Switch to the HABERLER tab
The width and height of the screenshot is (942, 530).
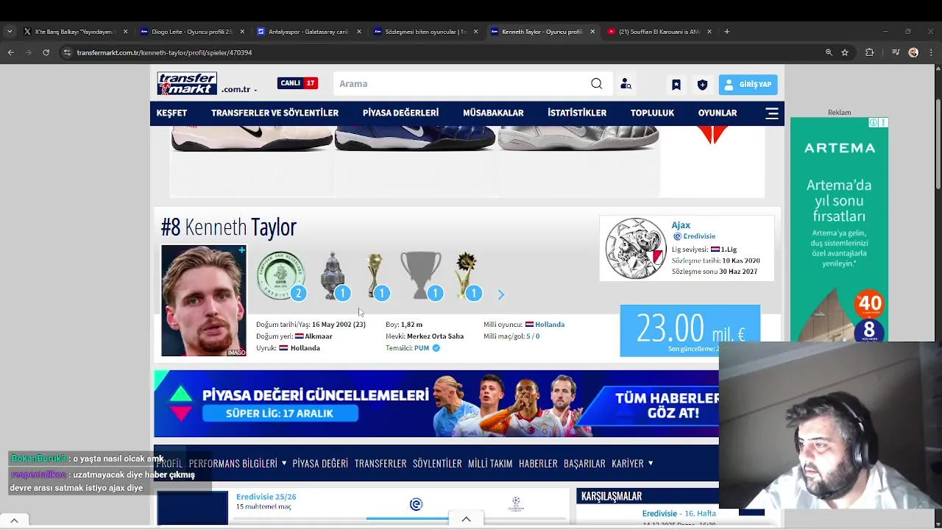point(538,464)
